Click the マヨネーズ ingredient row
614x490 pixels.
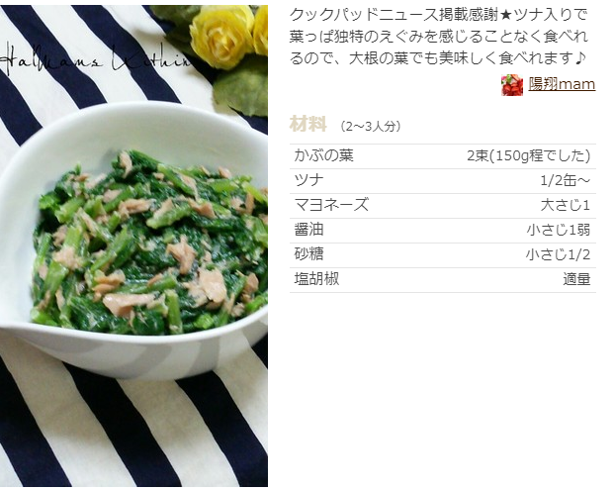click(443, 206)
